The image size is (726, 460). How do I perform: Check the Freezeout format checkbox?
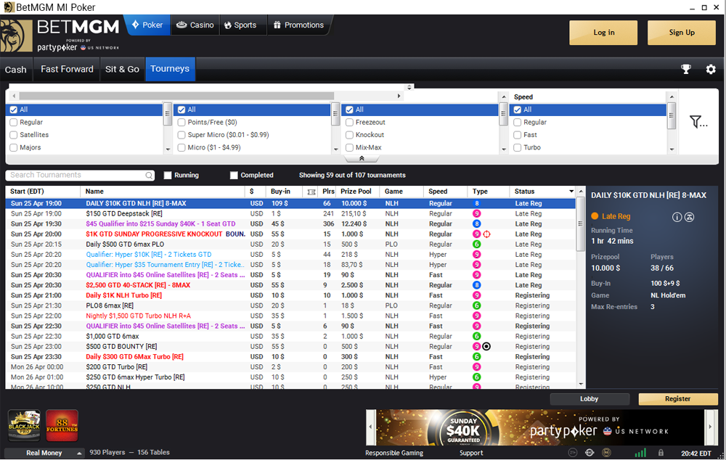click(x=350, y=123)
